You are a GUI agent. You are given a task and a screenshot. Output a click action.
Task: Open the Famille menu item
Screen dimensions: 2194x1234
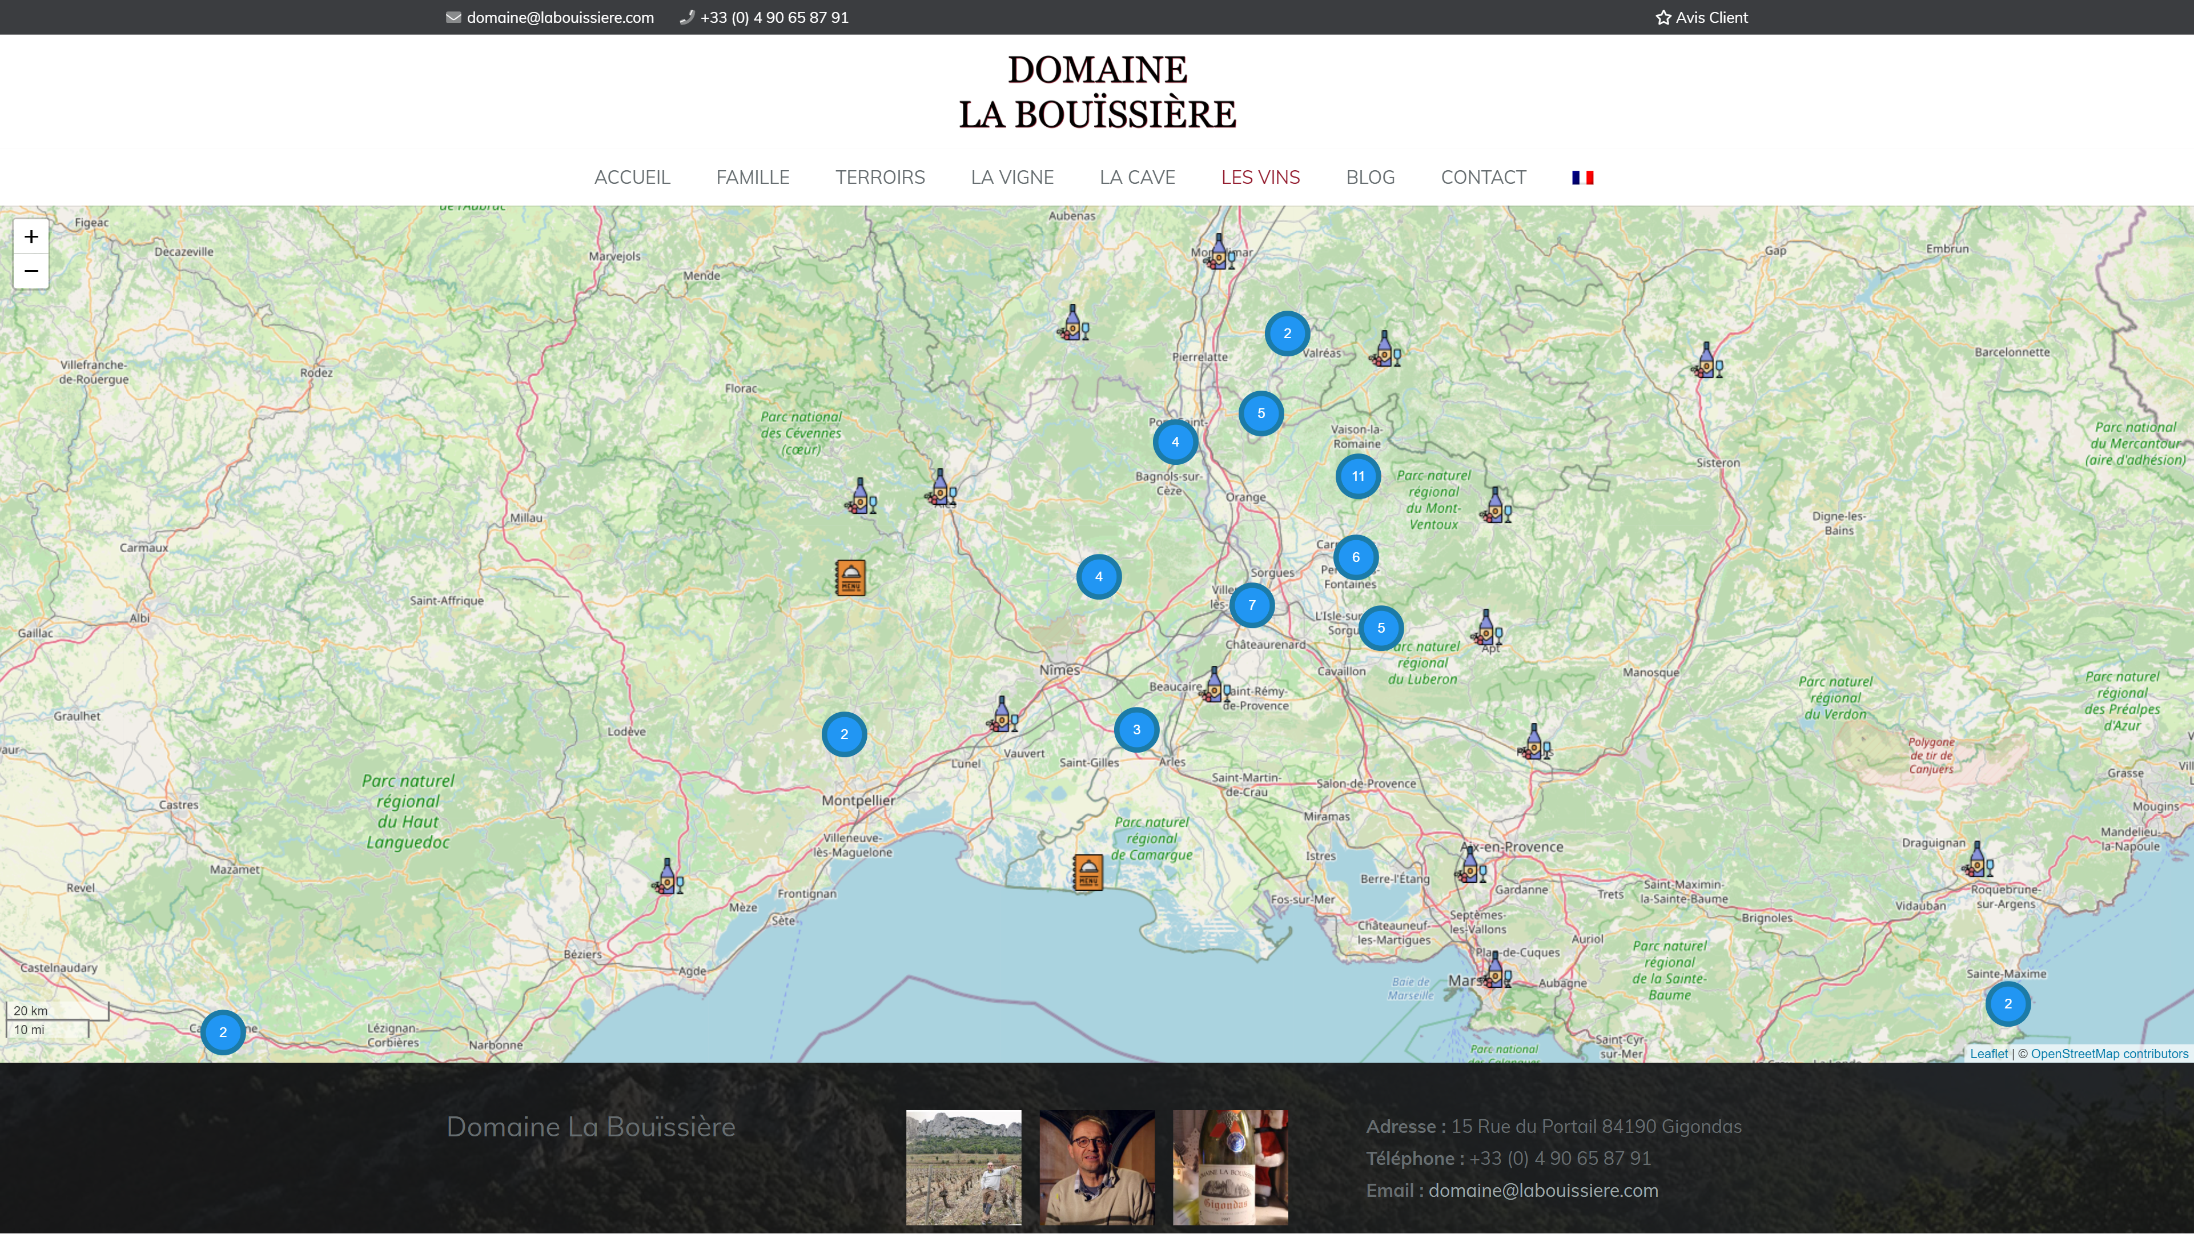click(x=753, y=177)
